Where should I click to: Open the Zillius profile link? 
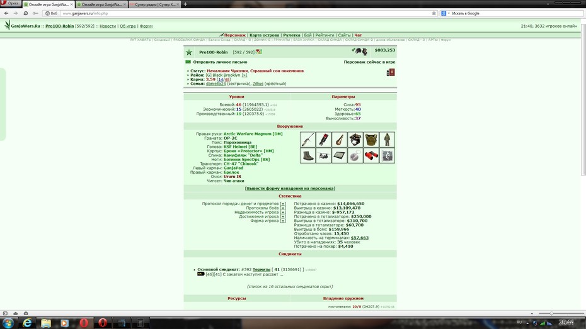pos(258,84)
